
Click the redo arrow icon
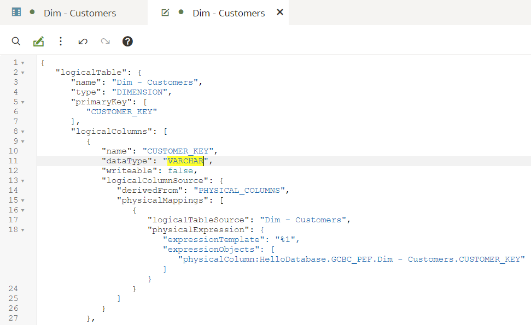105,41
